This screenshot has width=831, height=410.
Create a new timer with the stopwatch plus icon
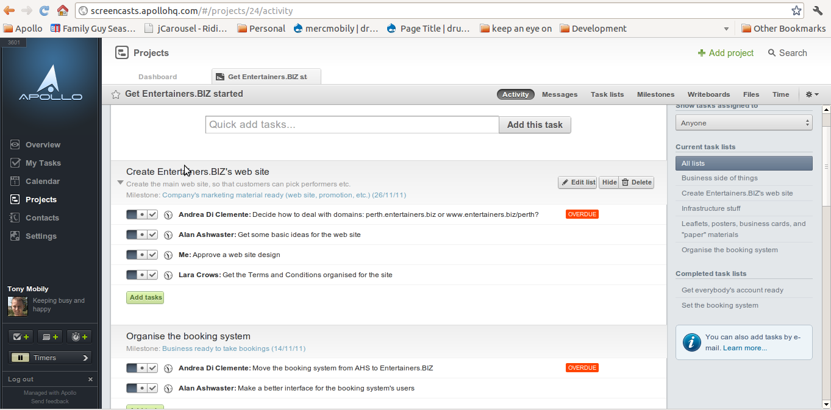point(78,336)
